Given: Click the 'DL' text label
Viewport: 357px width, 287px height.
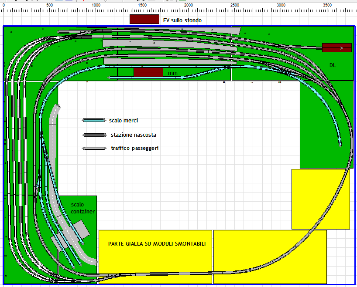Looking at the screenshot, I should (x=333, y=65).
